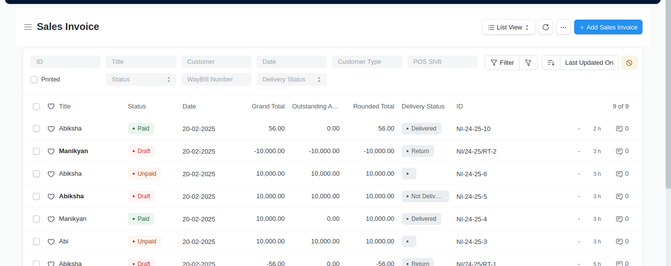Screen dimensions: 671x266
Task: Click Delivered badge in NI-24-25-4 row
Action: pyautogui.click(x=421, y=219)
